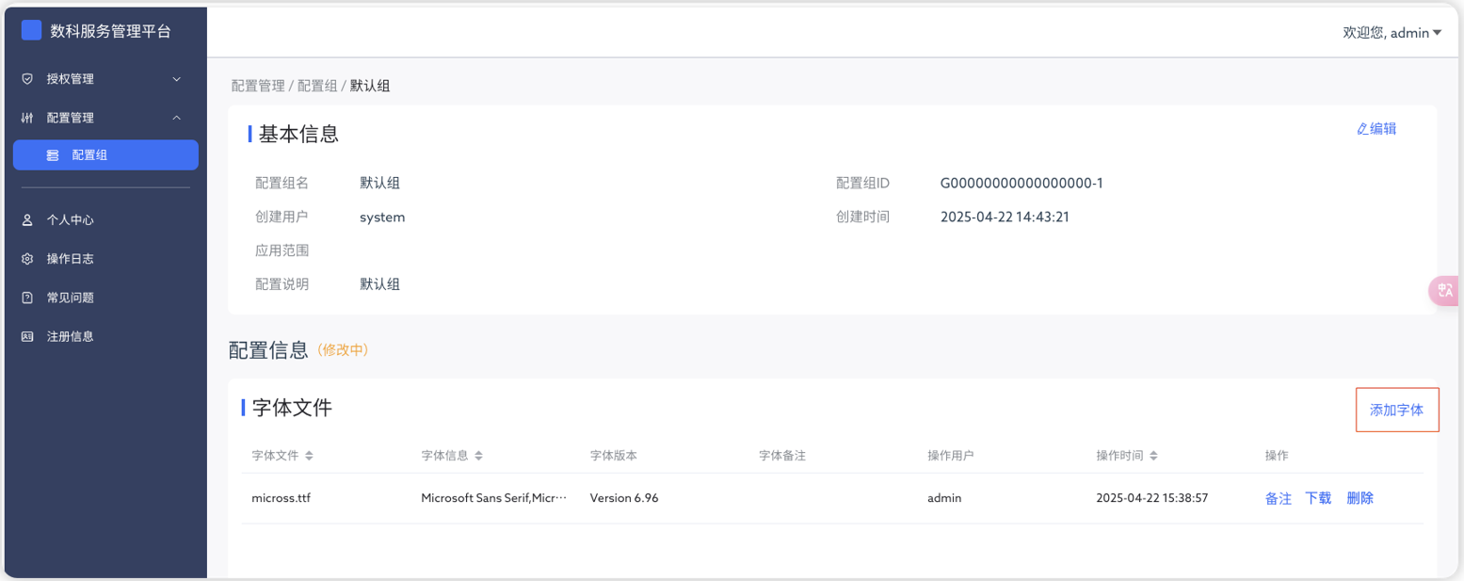Click the pink translate floating icon
The image size is (1464, 581).
[x=1445, y=291]
